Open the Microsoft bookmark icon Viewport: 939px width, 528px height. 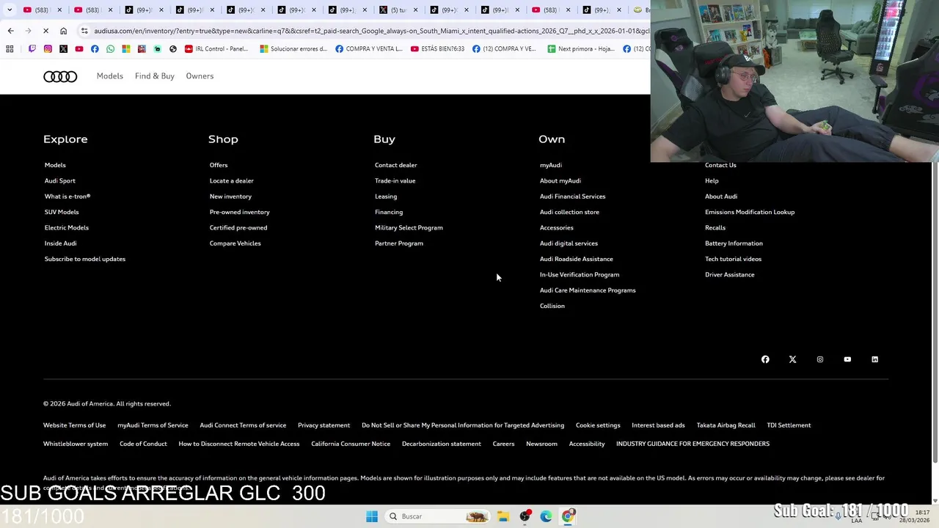pyautogui.click(x=126, y=49)
